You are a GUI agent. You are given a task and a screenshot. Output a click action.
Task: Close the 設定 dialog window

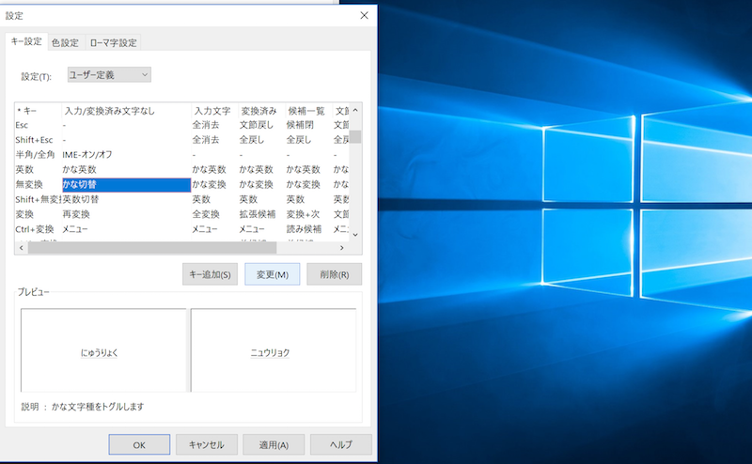(x=364, y=15)
